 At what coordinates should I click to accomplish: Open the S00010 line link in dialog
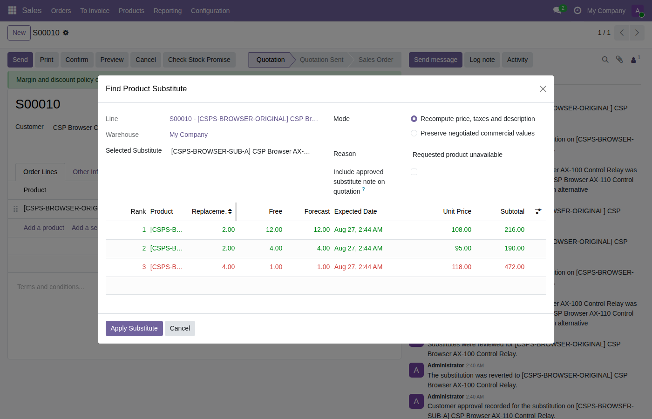coord(244,119)
